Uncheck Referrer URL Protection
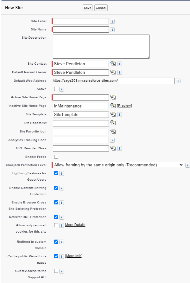The height and width of the screenshot is (283, 190). click(56, 217)
